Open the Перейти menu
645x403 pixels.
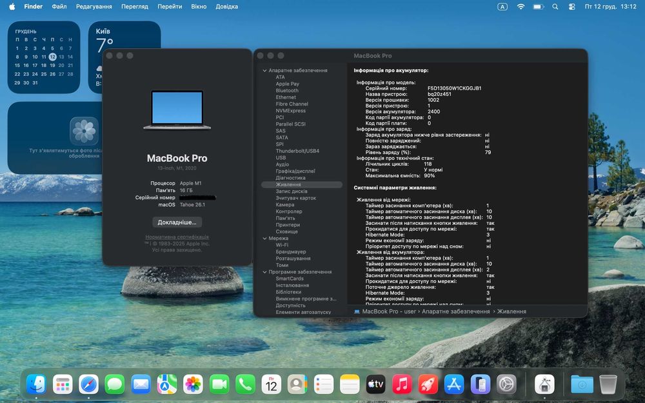click(x=170, y=6)
